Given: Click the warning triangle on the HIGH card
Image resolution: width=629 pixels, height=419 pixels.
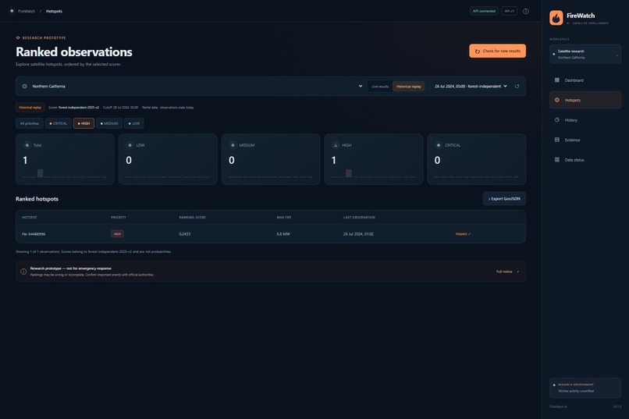Looking at the screenshot, I should point(336,145).
